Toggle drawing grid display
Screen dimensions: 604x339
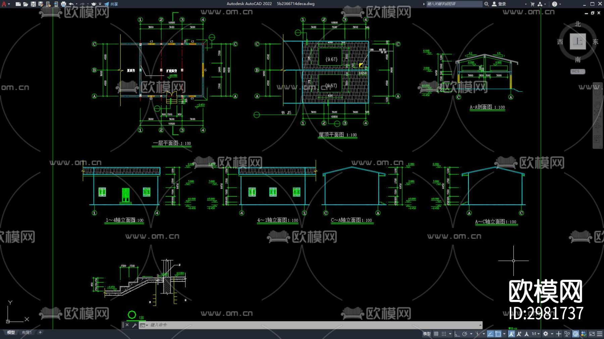point(436,334)
